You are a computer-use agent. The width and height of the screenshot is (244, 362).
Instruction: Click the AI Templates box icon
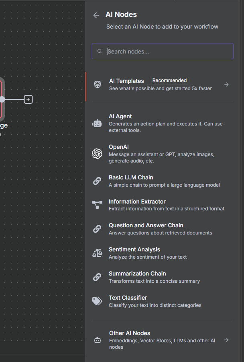click(98, 84)
